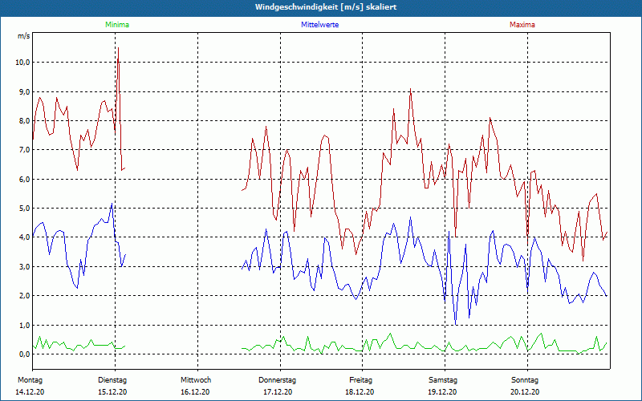642x401 pixels.
Task: Click the Freitag day label
Action: [360, 380]
